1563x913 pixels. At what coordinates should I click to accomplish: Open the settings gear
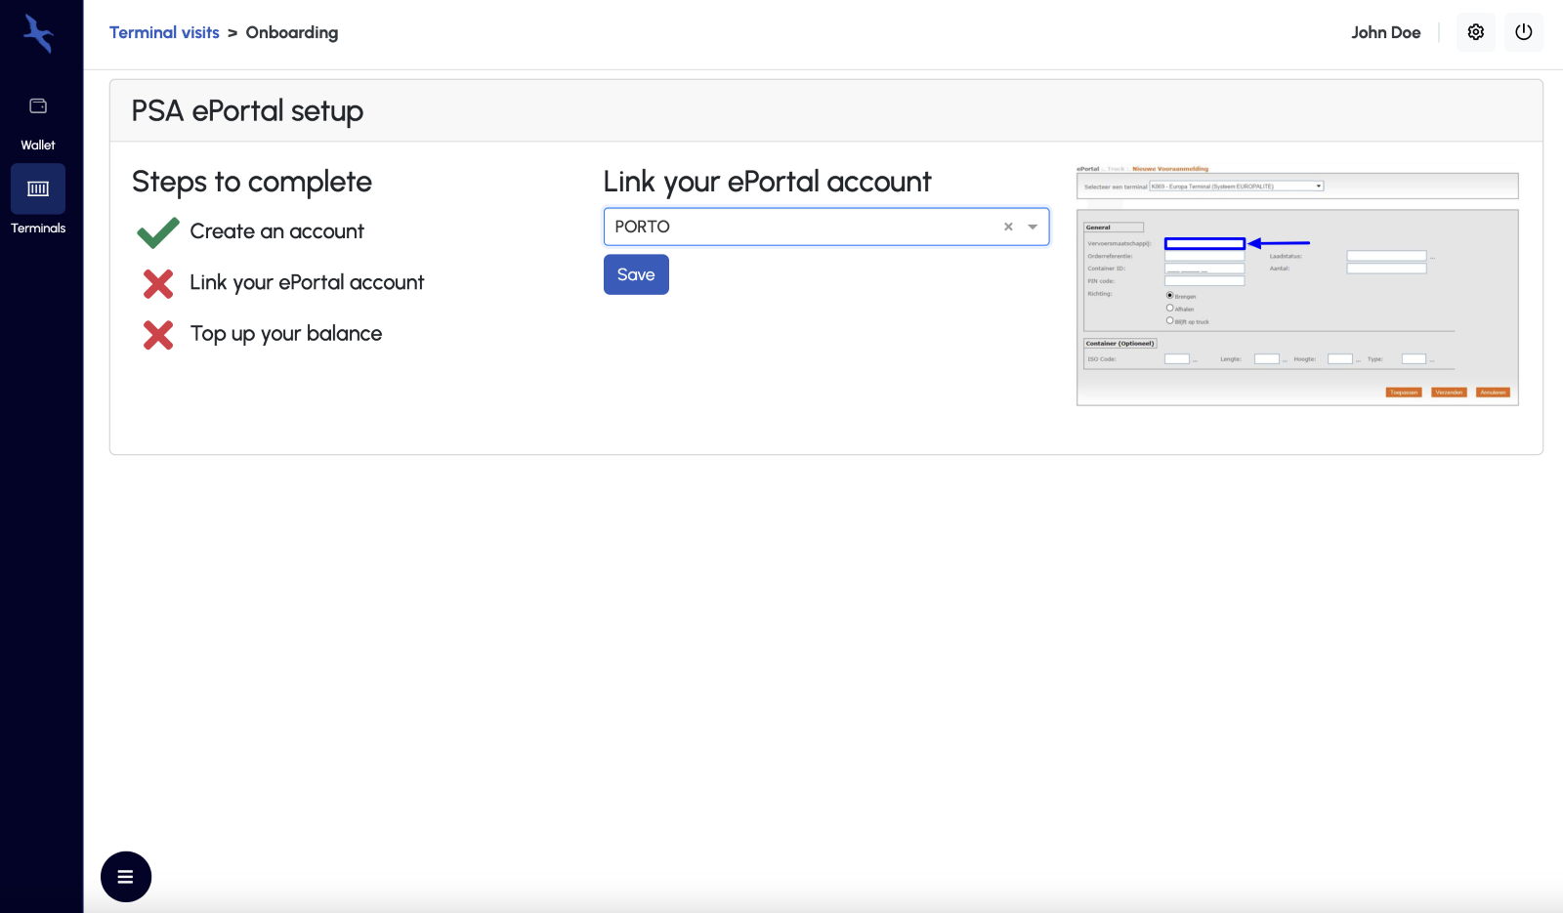[1475, 32]
